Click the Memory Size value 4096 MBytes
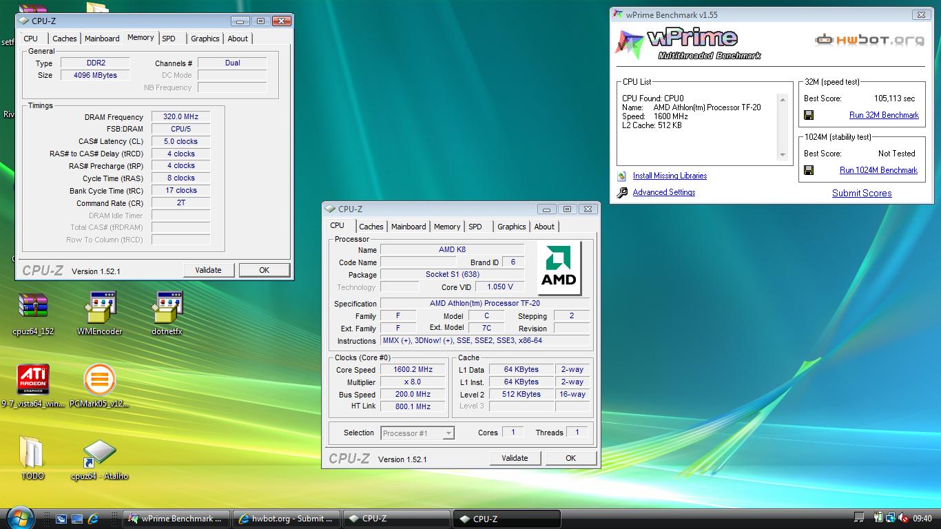 95,75
